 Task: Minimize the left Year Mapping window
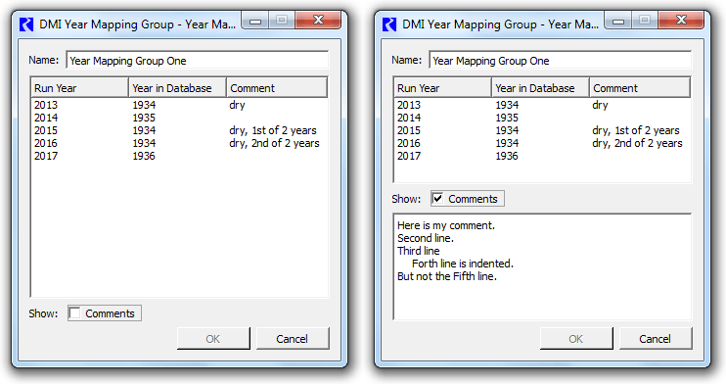255,21
